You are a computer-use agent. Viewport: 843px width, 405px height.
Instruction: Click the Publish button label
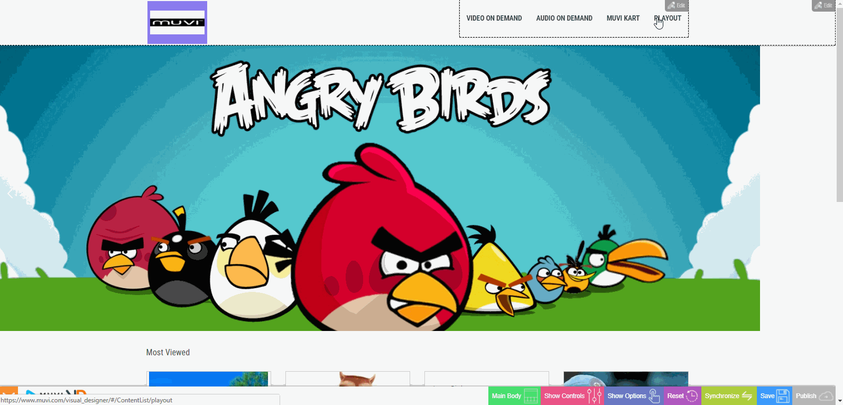(806, 395)
